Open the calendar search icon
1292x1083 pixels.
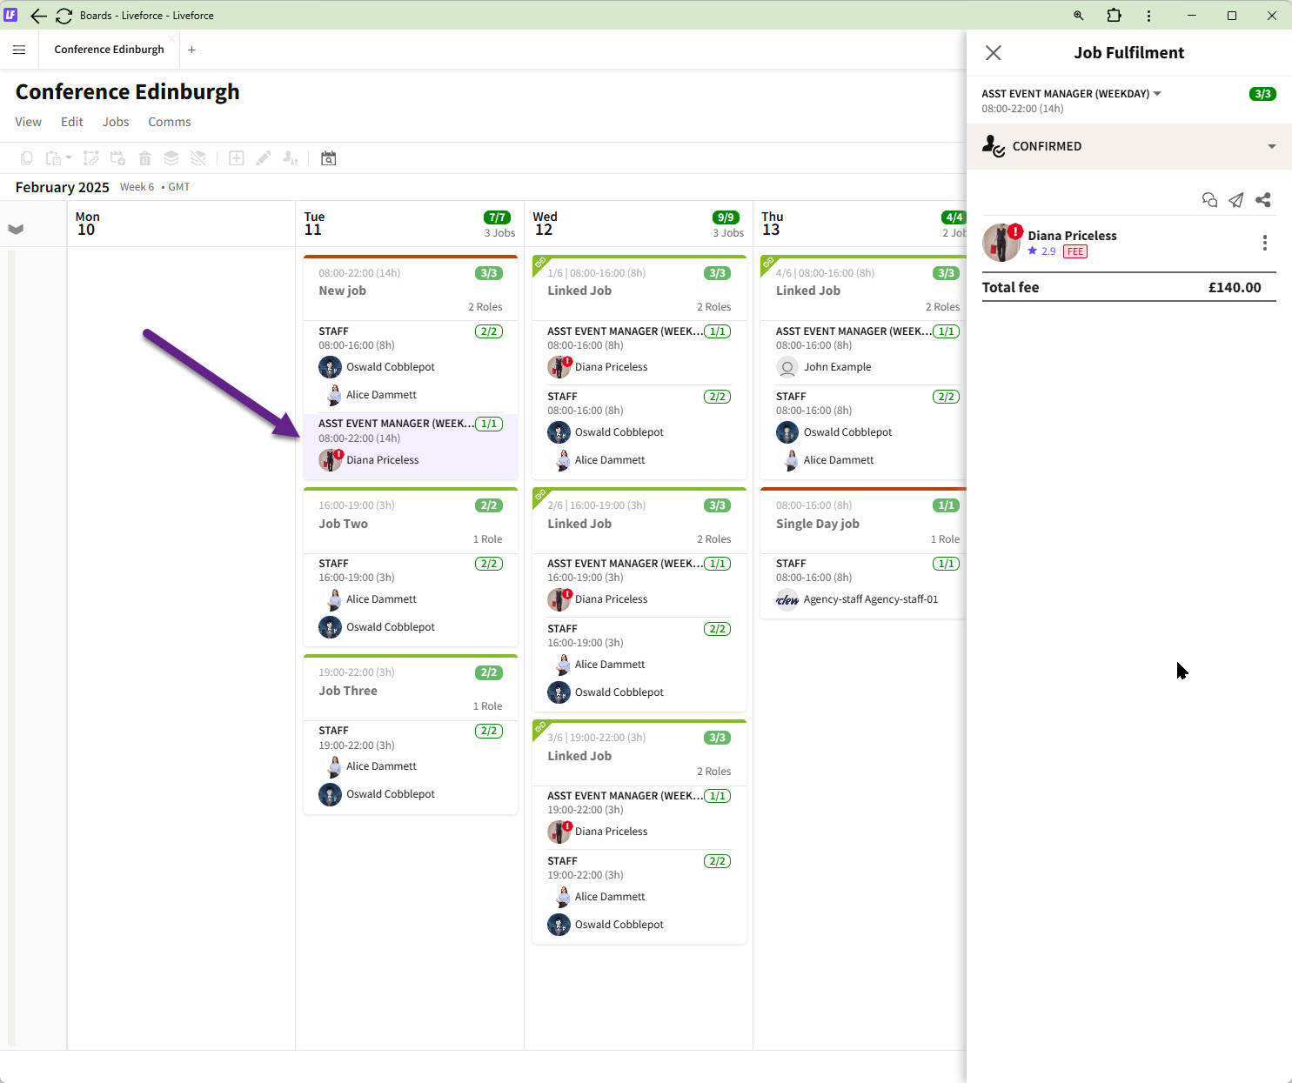point(328,158)
